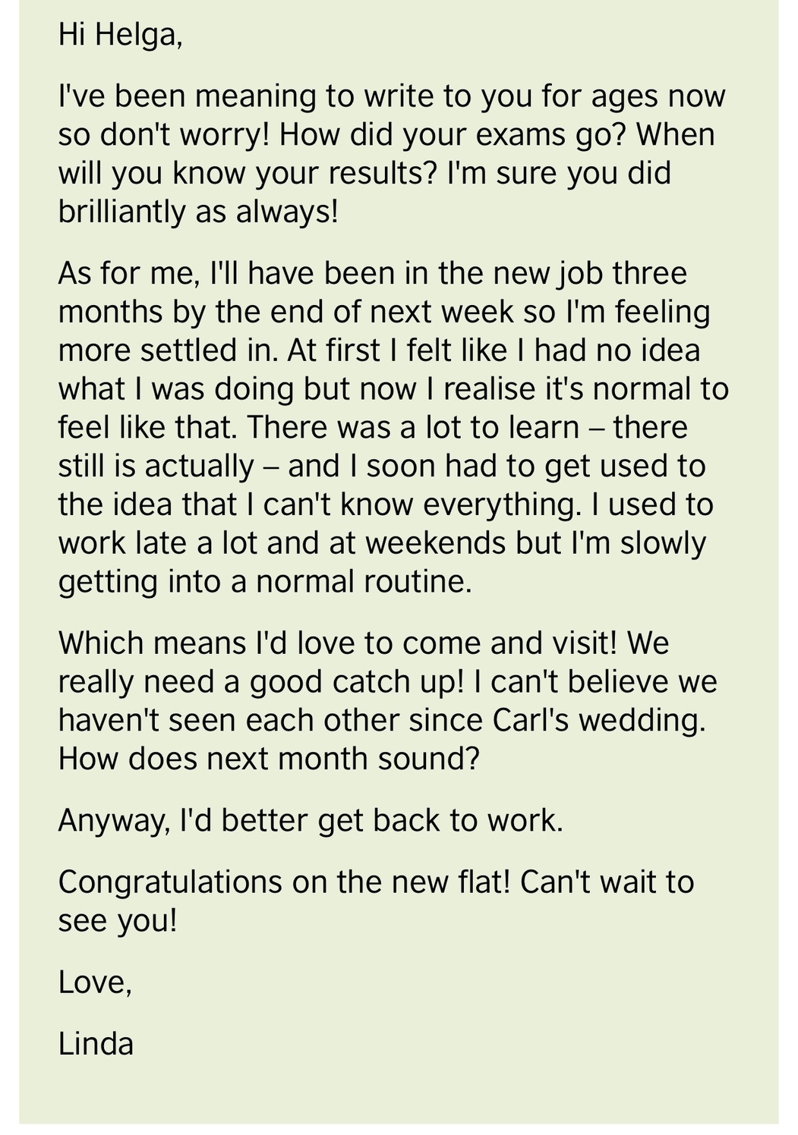Screen dimensions: 798x1135
Task: Click the words "see you!"
Action: (118, 921)
